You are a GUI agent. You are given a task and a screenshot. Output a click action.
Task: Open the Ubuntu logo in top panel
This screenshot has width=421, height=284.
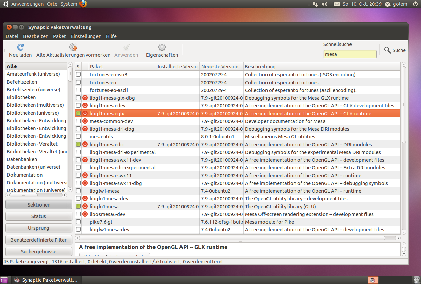(6, 4)
